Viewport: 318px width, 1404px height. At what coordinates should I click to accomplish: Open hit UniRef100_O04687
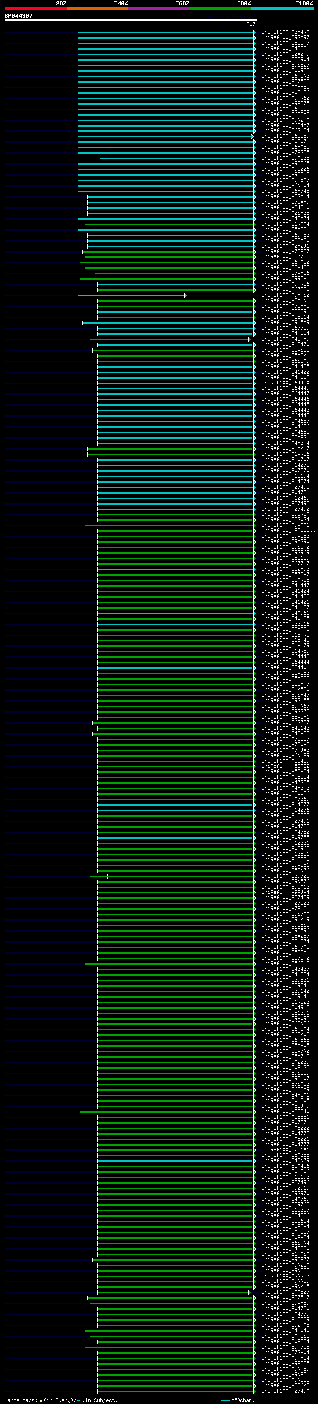click(285, 421)
